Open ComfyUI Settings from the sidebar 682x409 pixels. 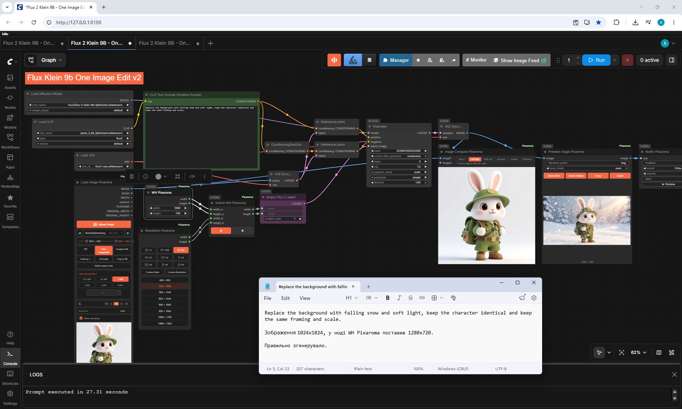pos(10,398)
